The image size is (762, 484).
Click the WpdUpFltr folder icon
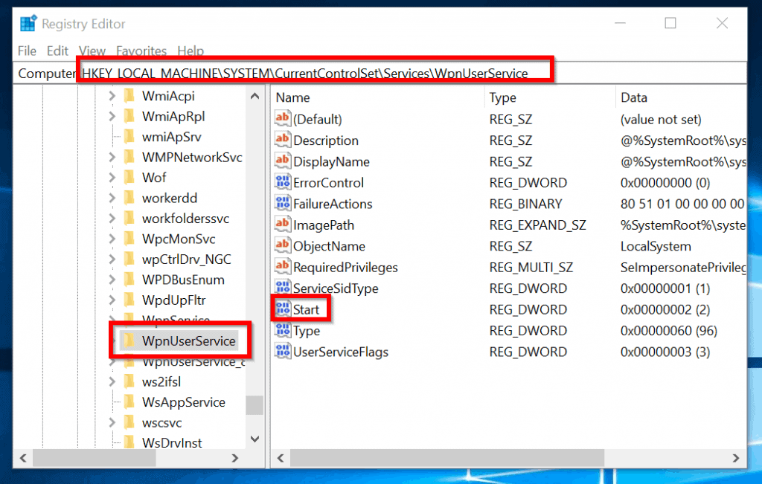(x=129, y=300)
